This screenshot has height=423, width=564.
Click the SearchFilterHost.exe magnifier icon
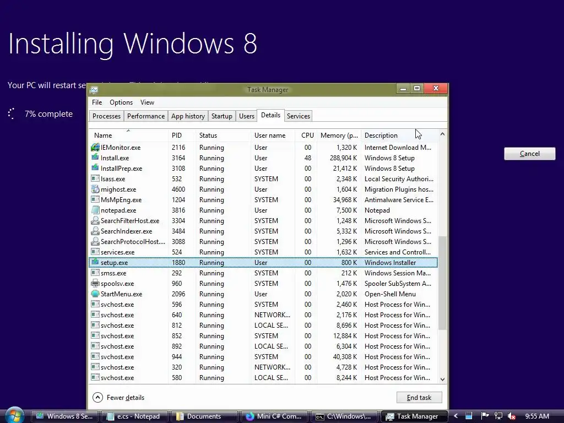point(95,220)
